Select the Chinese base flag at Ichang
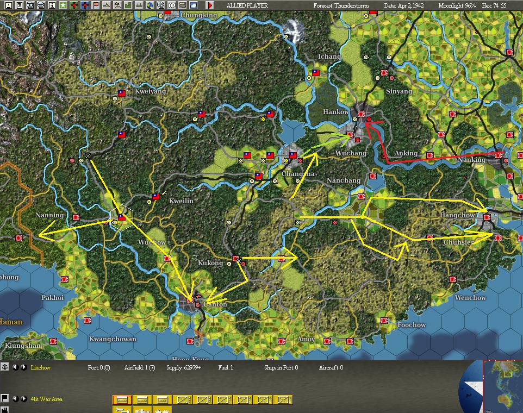523x413 pixels. pyautogui.click(x=316, y=72)
